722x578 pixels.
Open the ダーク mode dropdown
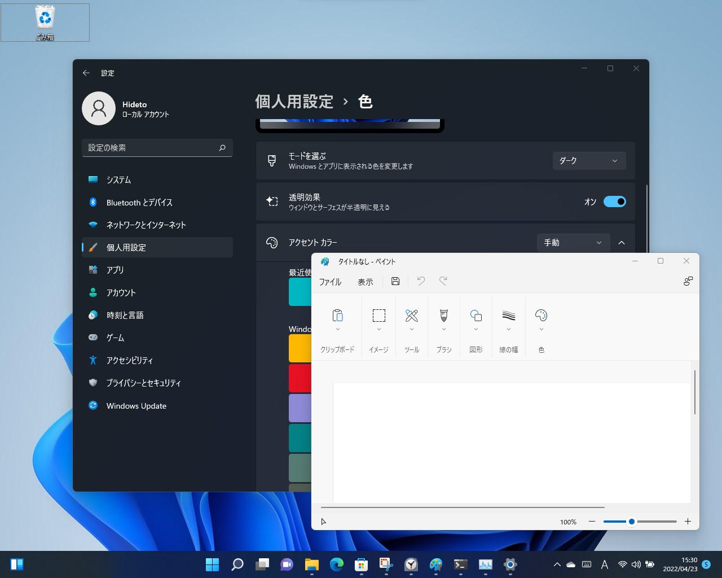(x=588, y=161)
